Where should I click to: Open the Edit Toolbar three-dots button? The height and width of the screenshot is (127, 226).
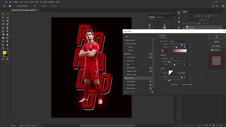tap(7, 48)
